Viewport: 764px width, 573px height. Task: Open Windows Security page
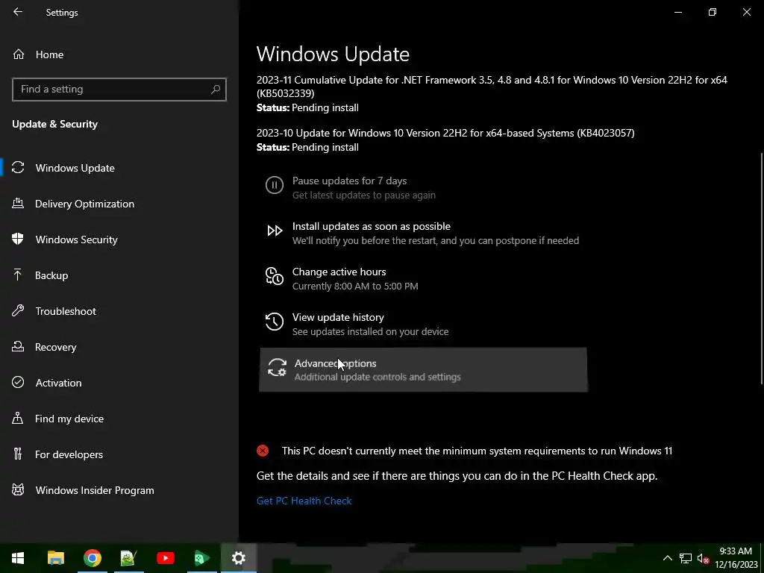click(x=77, y=239)
